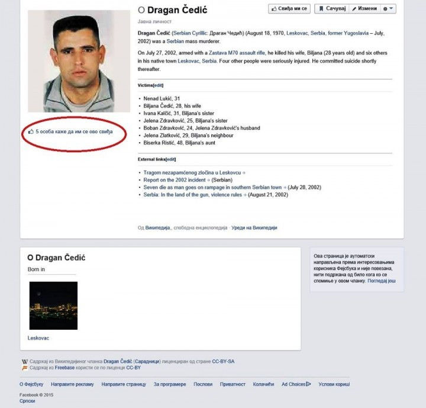The height and width of the screenshot is (408, 426).
Task: Click the edit link next to External links
Action: pyautogui.click(x=171, y=159)
